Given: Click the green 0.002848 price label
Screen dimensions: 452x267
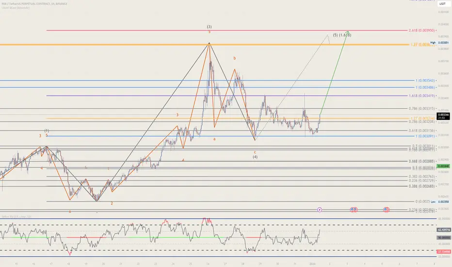Looking at the screenshot, I should pyautogui.click(x=443, y=166).
